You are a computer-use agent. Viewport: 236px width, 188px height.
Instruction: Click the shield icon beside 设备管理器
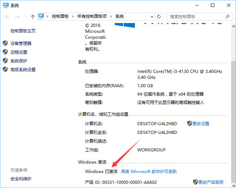coord(5,43)
